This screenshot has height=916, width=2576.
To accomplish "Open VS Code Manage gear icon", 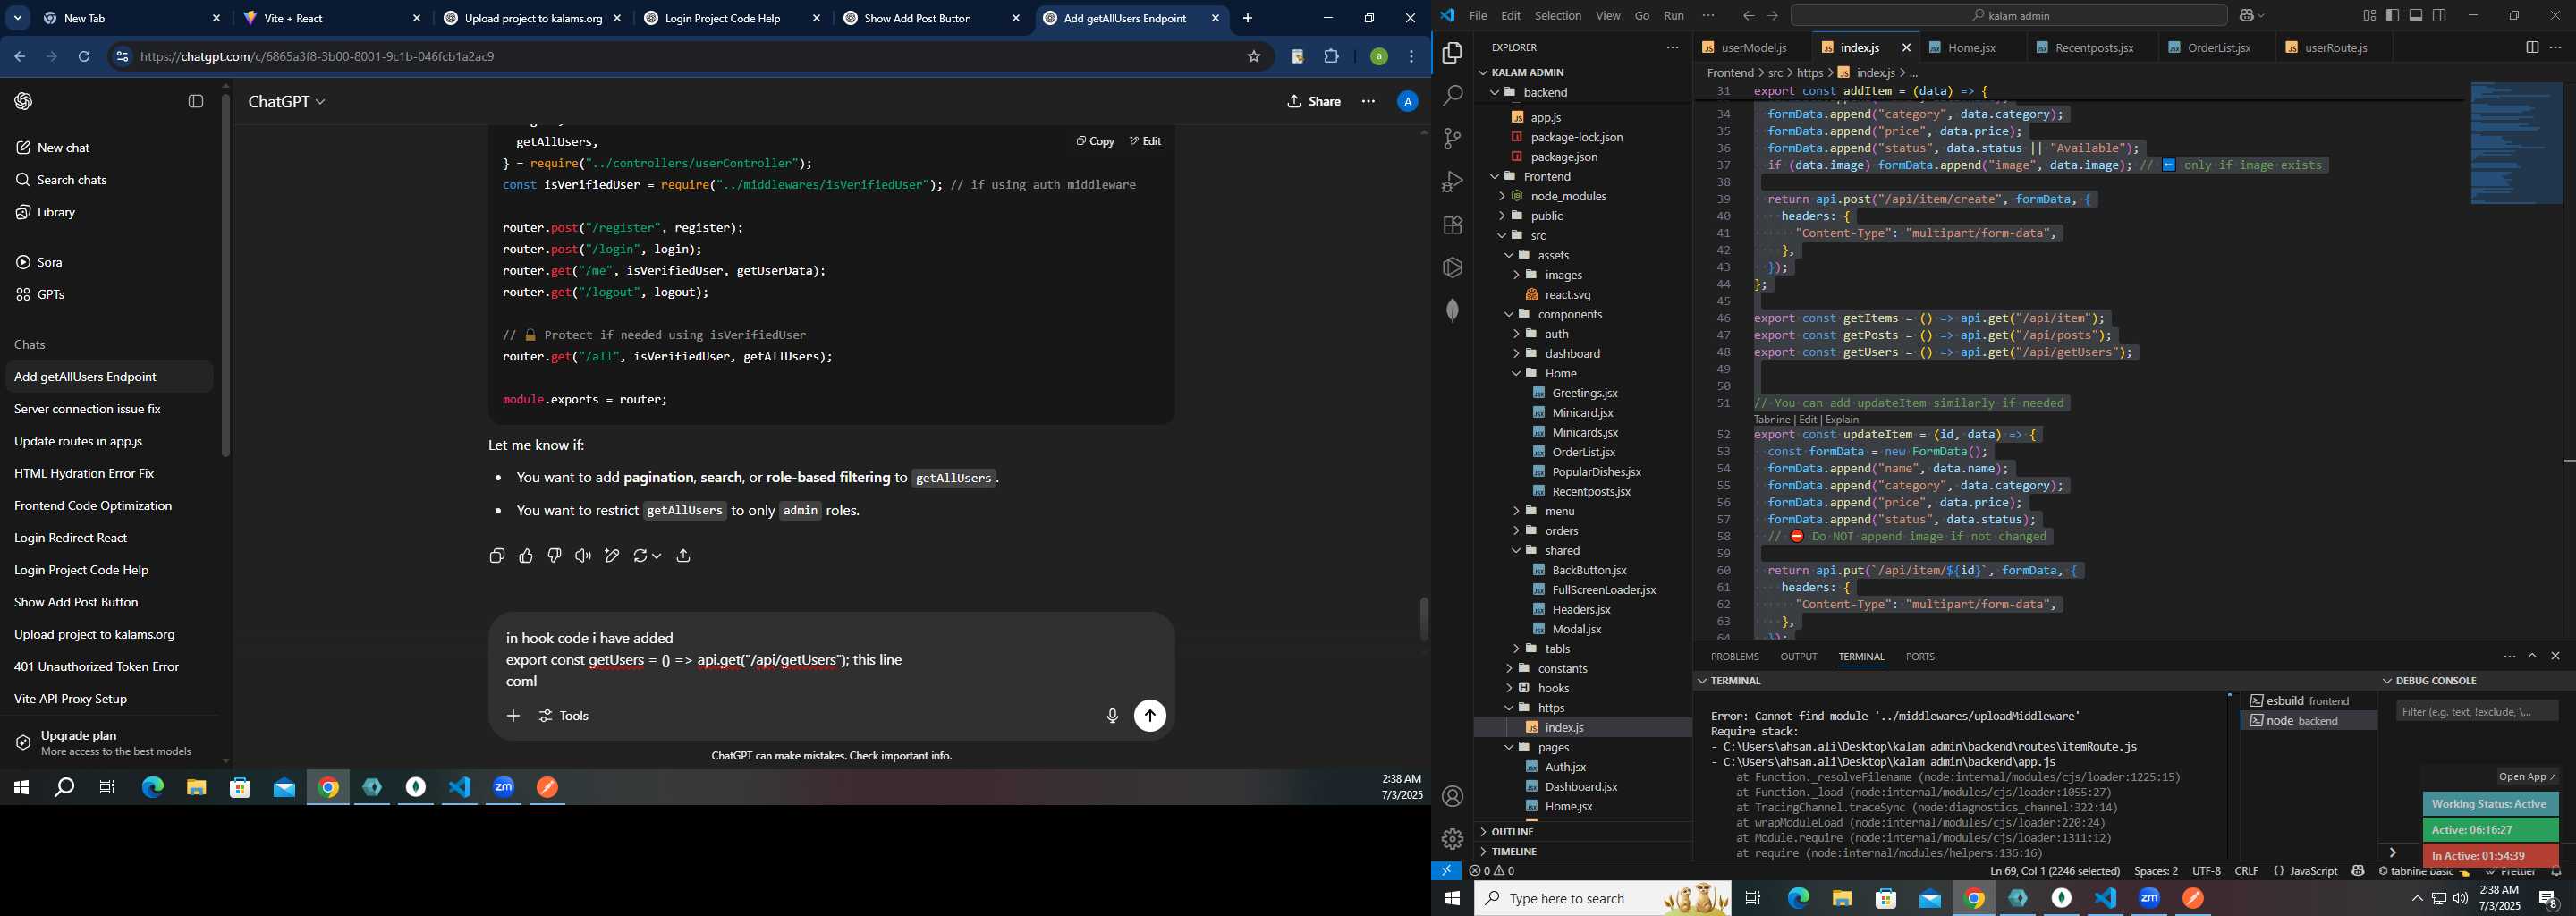I will click(1452, 839).
